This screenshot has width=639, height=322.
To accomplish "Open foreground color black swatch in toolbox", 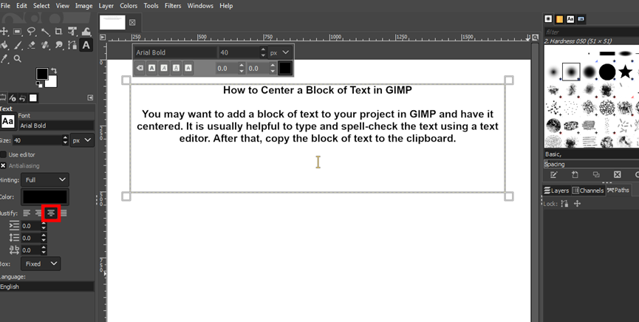I will click(41, 74).
